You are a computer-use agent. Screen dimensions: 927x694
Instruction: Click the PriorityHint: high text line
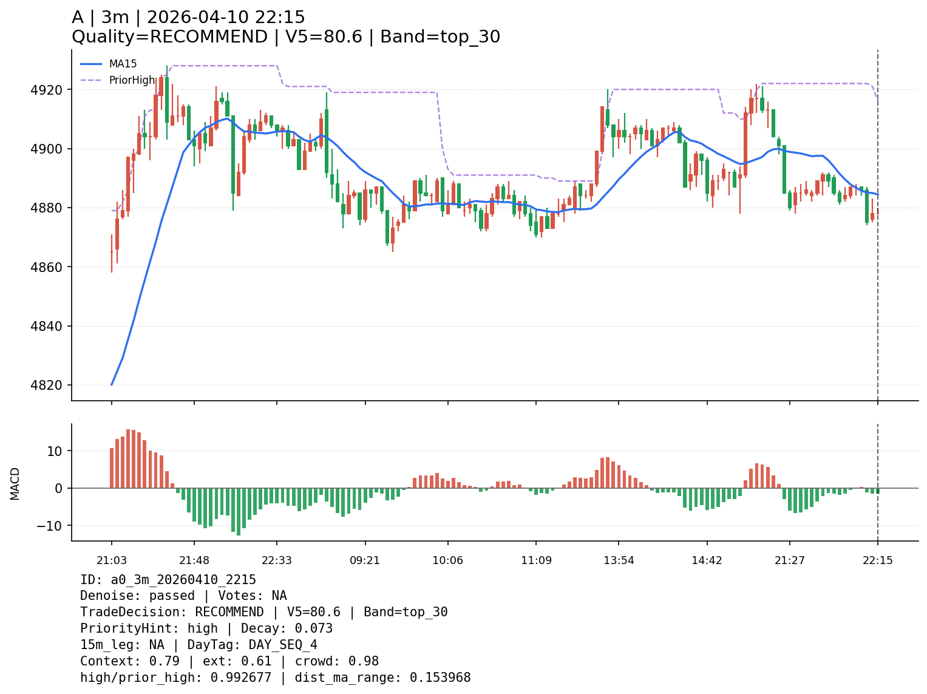click(x=206, y=628)
